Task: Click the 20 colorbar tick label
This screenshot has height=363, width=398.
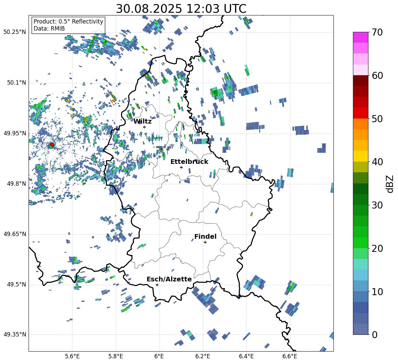Action: (377, 248)
